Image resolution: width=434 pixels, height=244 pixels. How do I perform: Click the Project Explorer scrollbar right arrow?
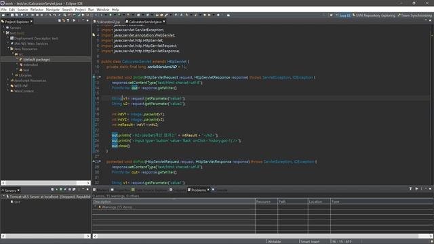coord(88,183)
